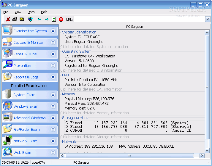Click the horizontal scrollbar left arrow
Image resolution: width=212 pixels, height=166 pixels.
(x=62, y=156)
